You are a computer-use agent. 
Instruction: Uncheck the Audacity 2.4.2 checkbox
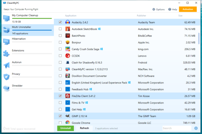tap(60, 22)
